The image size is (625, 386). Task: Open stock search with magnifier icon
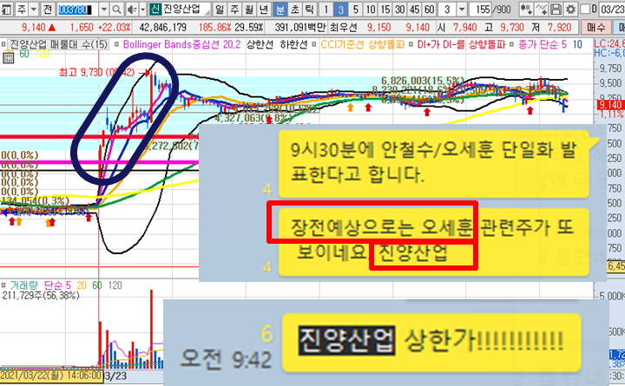click(116, 9)
